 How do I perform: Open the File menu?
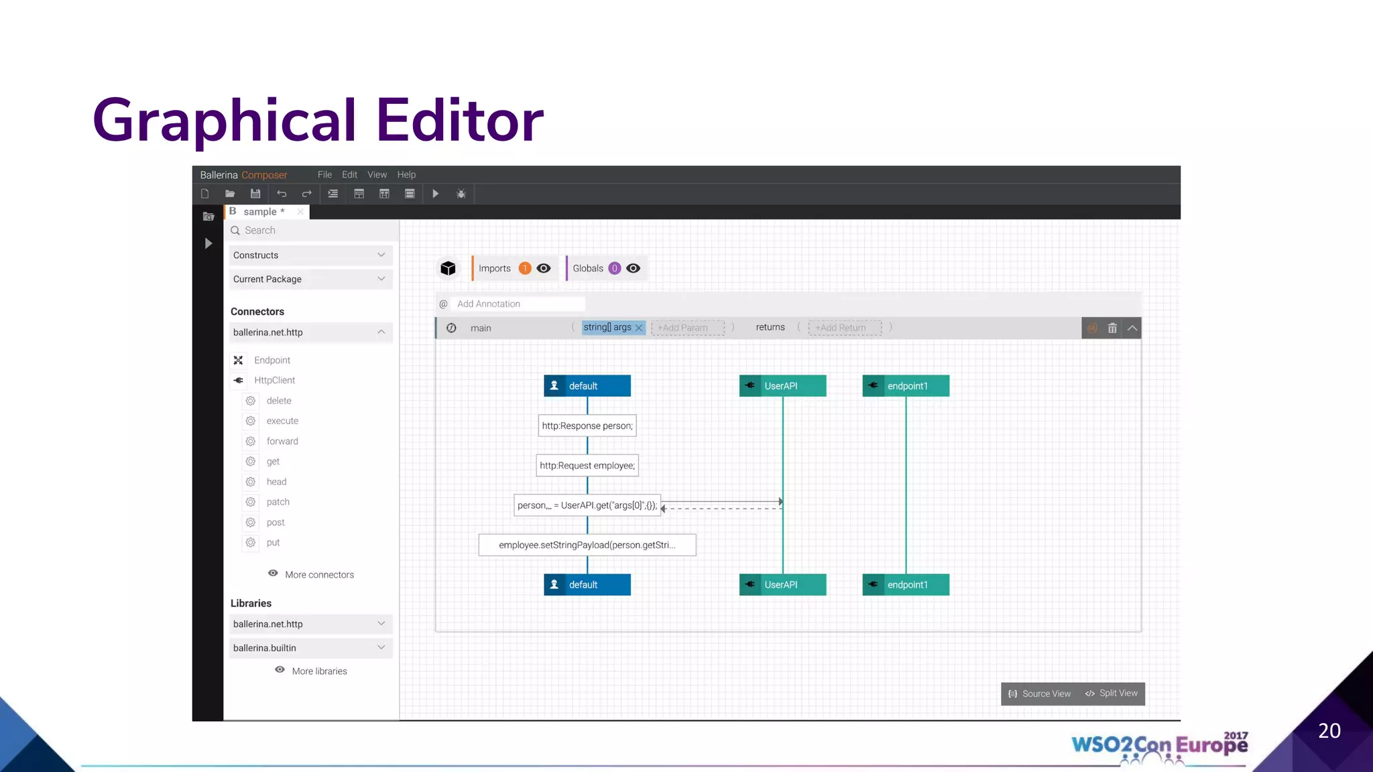(x=324, y=174)
